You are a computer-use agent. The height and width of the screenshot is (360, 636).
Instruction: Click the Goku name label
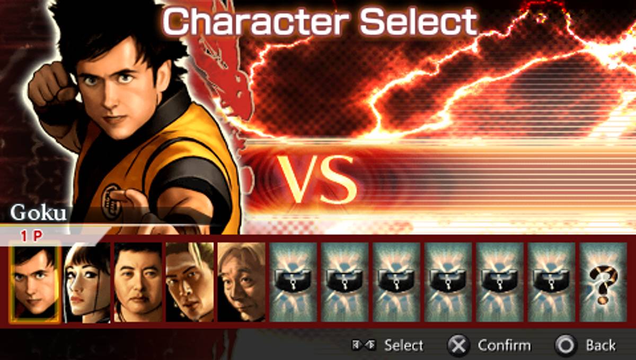[39, 213]
